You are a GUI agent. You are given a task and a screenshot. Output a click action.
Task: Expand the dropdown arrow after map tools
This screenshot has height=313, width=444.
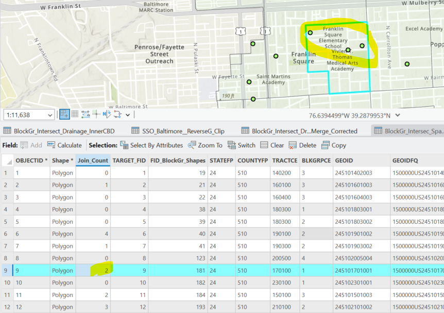[x=128, y=114]
